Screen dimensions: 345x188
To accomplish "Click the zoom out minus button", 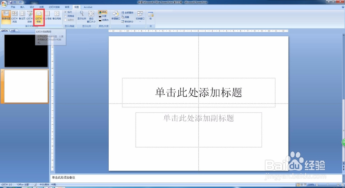I will [317, 185].
